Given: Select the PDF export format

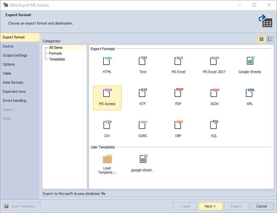Looking at the screenshot, I should [178, 97].
